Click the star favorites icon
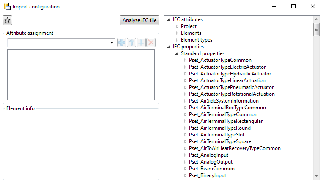323x183 pixels. pyautogui.click(x=8, y=20)
